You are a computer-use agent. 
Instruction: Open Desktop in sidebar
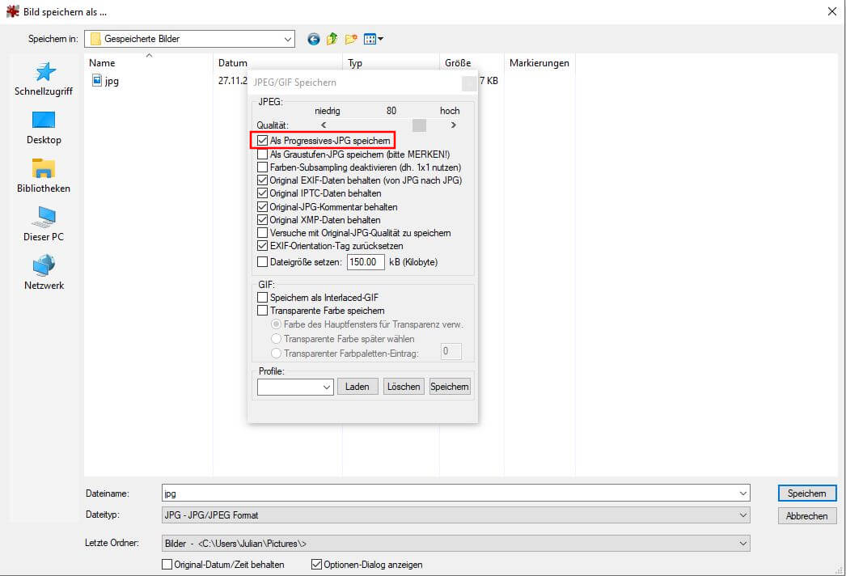tap(44, 128)
